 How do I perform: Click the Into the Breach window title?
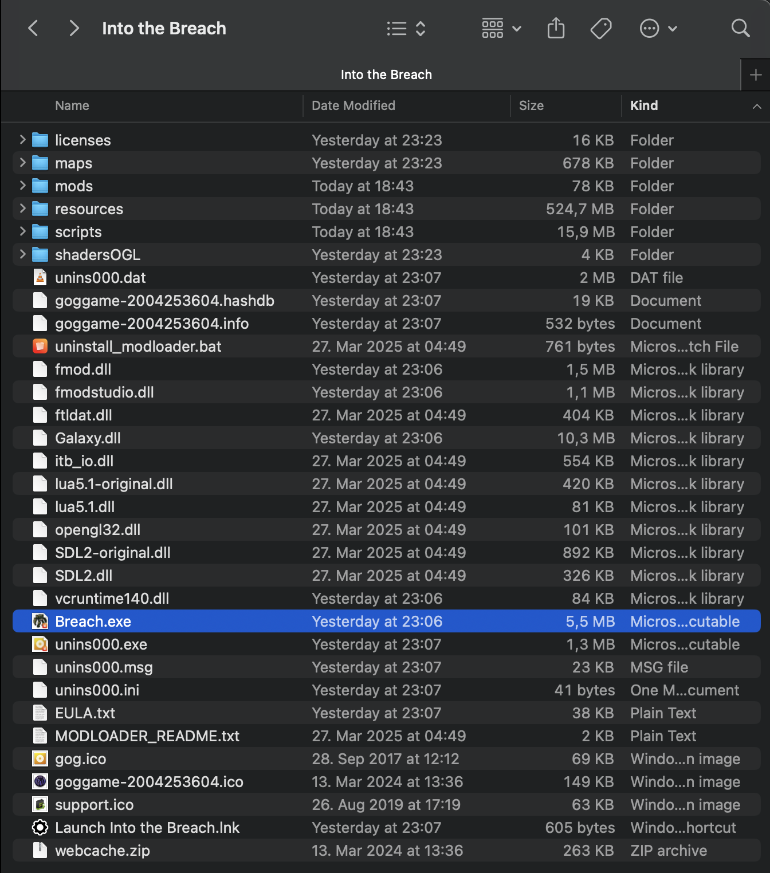[x=164, y=28]
